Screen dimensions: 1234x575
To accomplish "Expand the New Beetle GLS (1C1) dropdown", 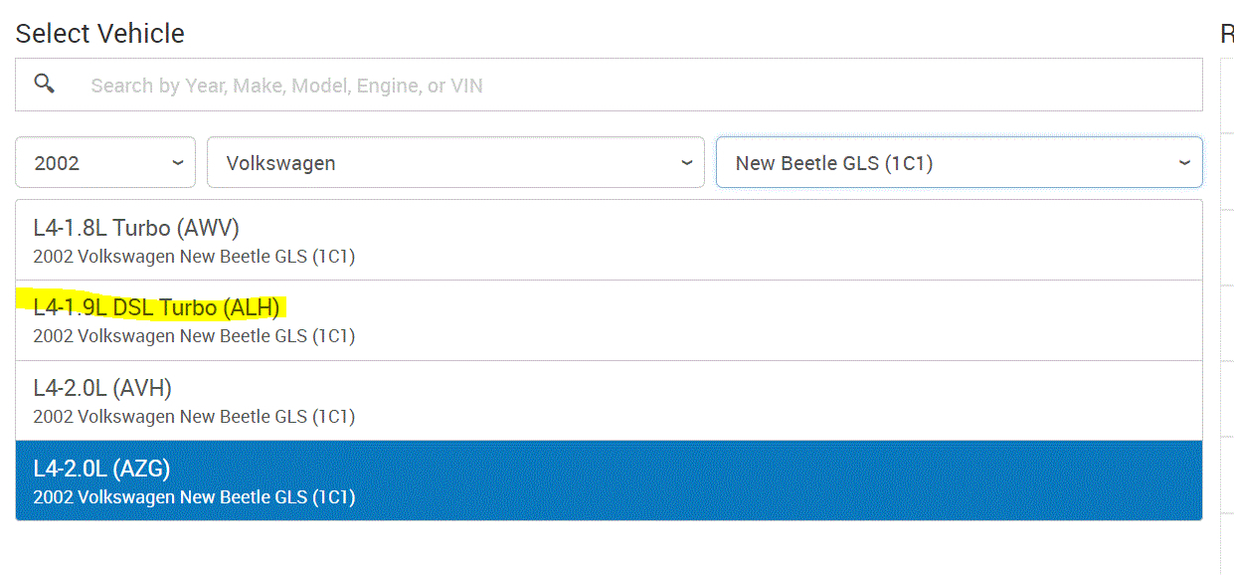I will tap(959, 162).
